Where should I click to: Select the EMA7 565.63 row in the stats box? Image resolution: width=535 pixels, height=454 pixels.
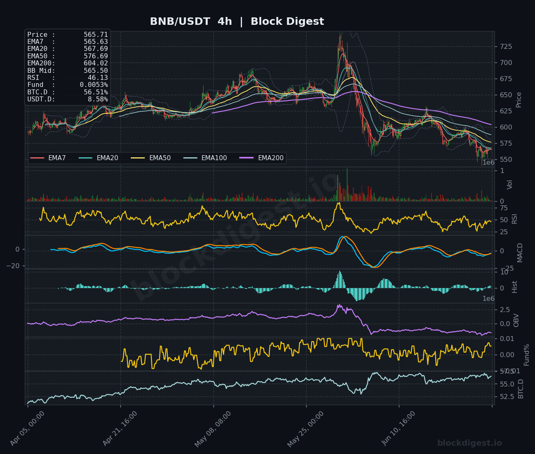click(x=67, y=42)
